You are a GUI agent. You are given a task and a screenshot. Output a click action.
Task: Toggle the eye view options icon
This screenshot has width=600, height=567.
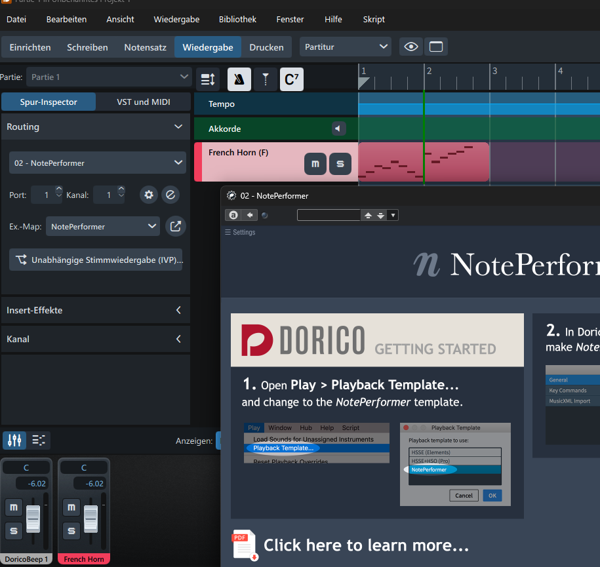(x=411, y=47)
